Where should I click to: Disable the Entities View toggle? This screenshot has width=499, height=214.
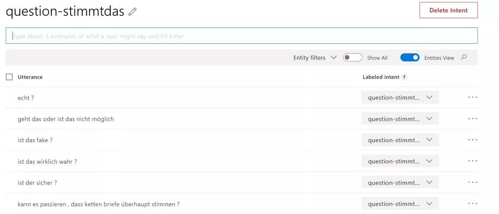pos(410,58)
